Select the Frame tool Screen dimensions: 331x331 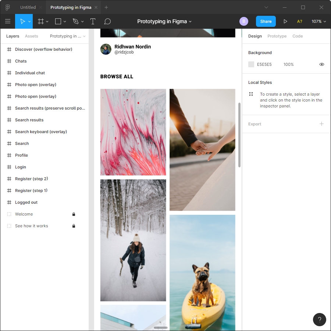tap(40, 21)
